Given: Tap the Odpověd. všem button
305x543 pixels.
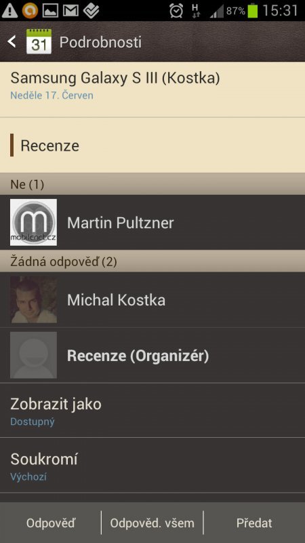Looking at the screenshot, I should coord(152,523).
